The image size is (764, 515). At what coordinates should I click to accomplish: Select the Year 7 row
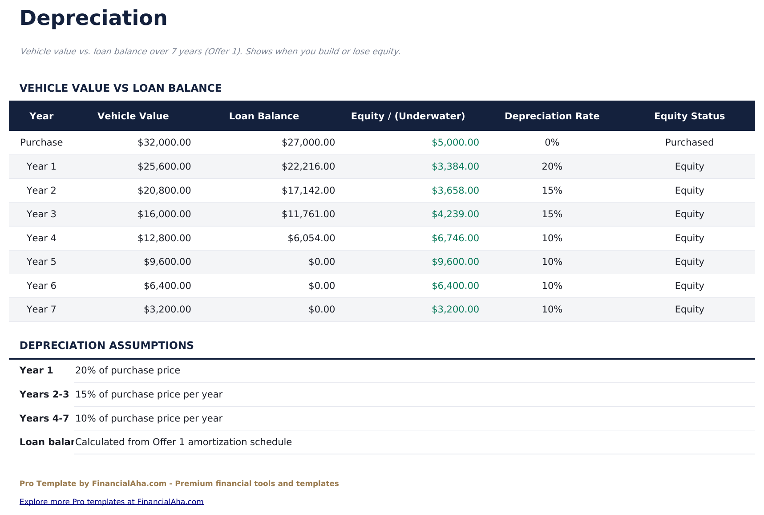[x=41, y=309]
